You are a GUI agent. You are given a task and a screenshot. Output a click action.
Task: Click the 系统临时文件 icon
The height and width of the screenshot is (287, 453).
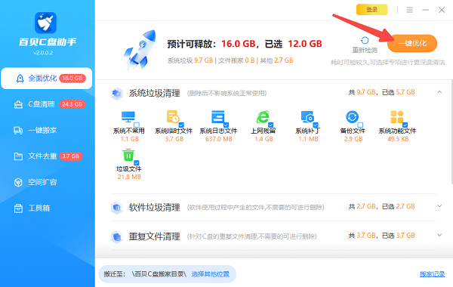[173, 117]
